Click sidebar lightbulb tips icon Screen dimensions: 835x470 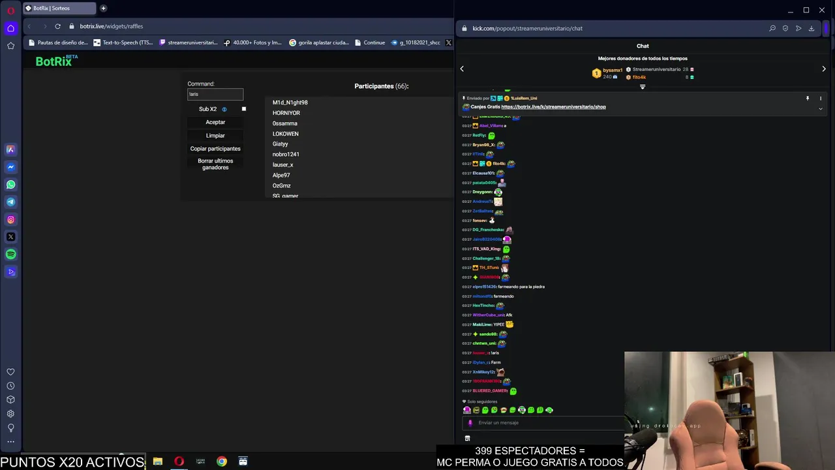pos(10,428)
